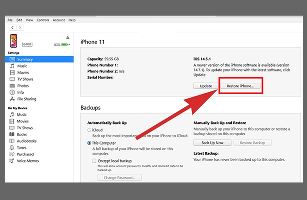Open the Controls menu
Image resolution: width=307 pixels, height=200 pixels.
(x=43, y=20)
